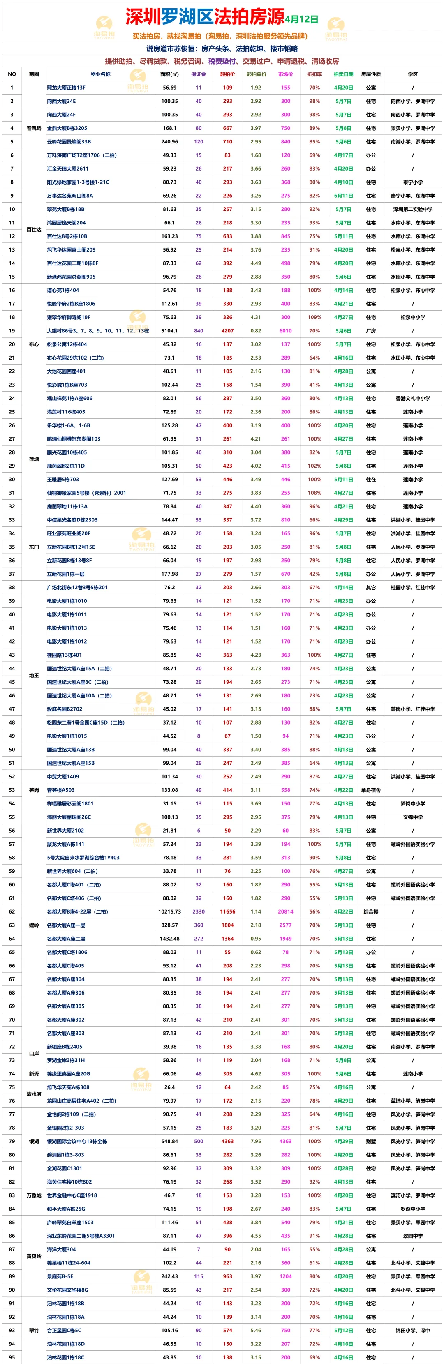Select the 保证金 column header
This screenshot has height=1366, width=444.
pos(199,74)
